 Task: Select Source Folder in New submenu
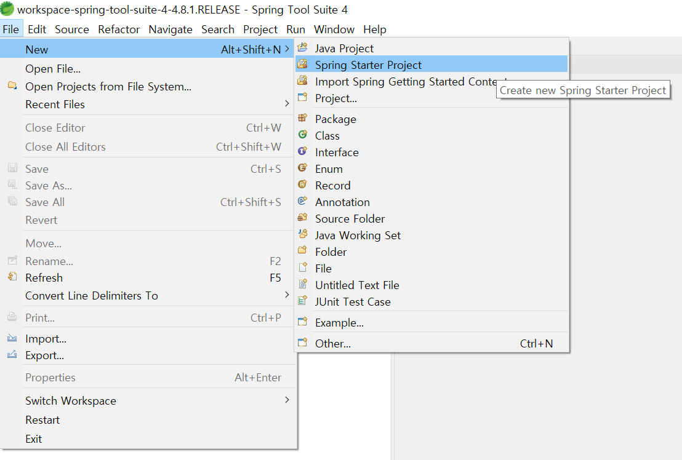[431, 218]
